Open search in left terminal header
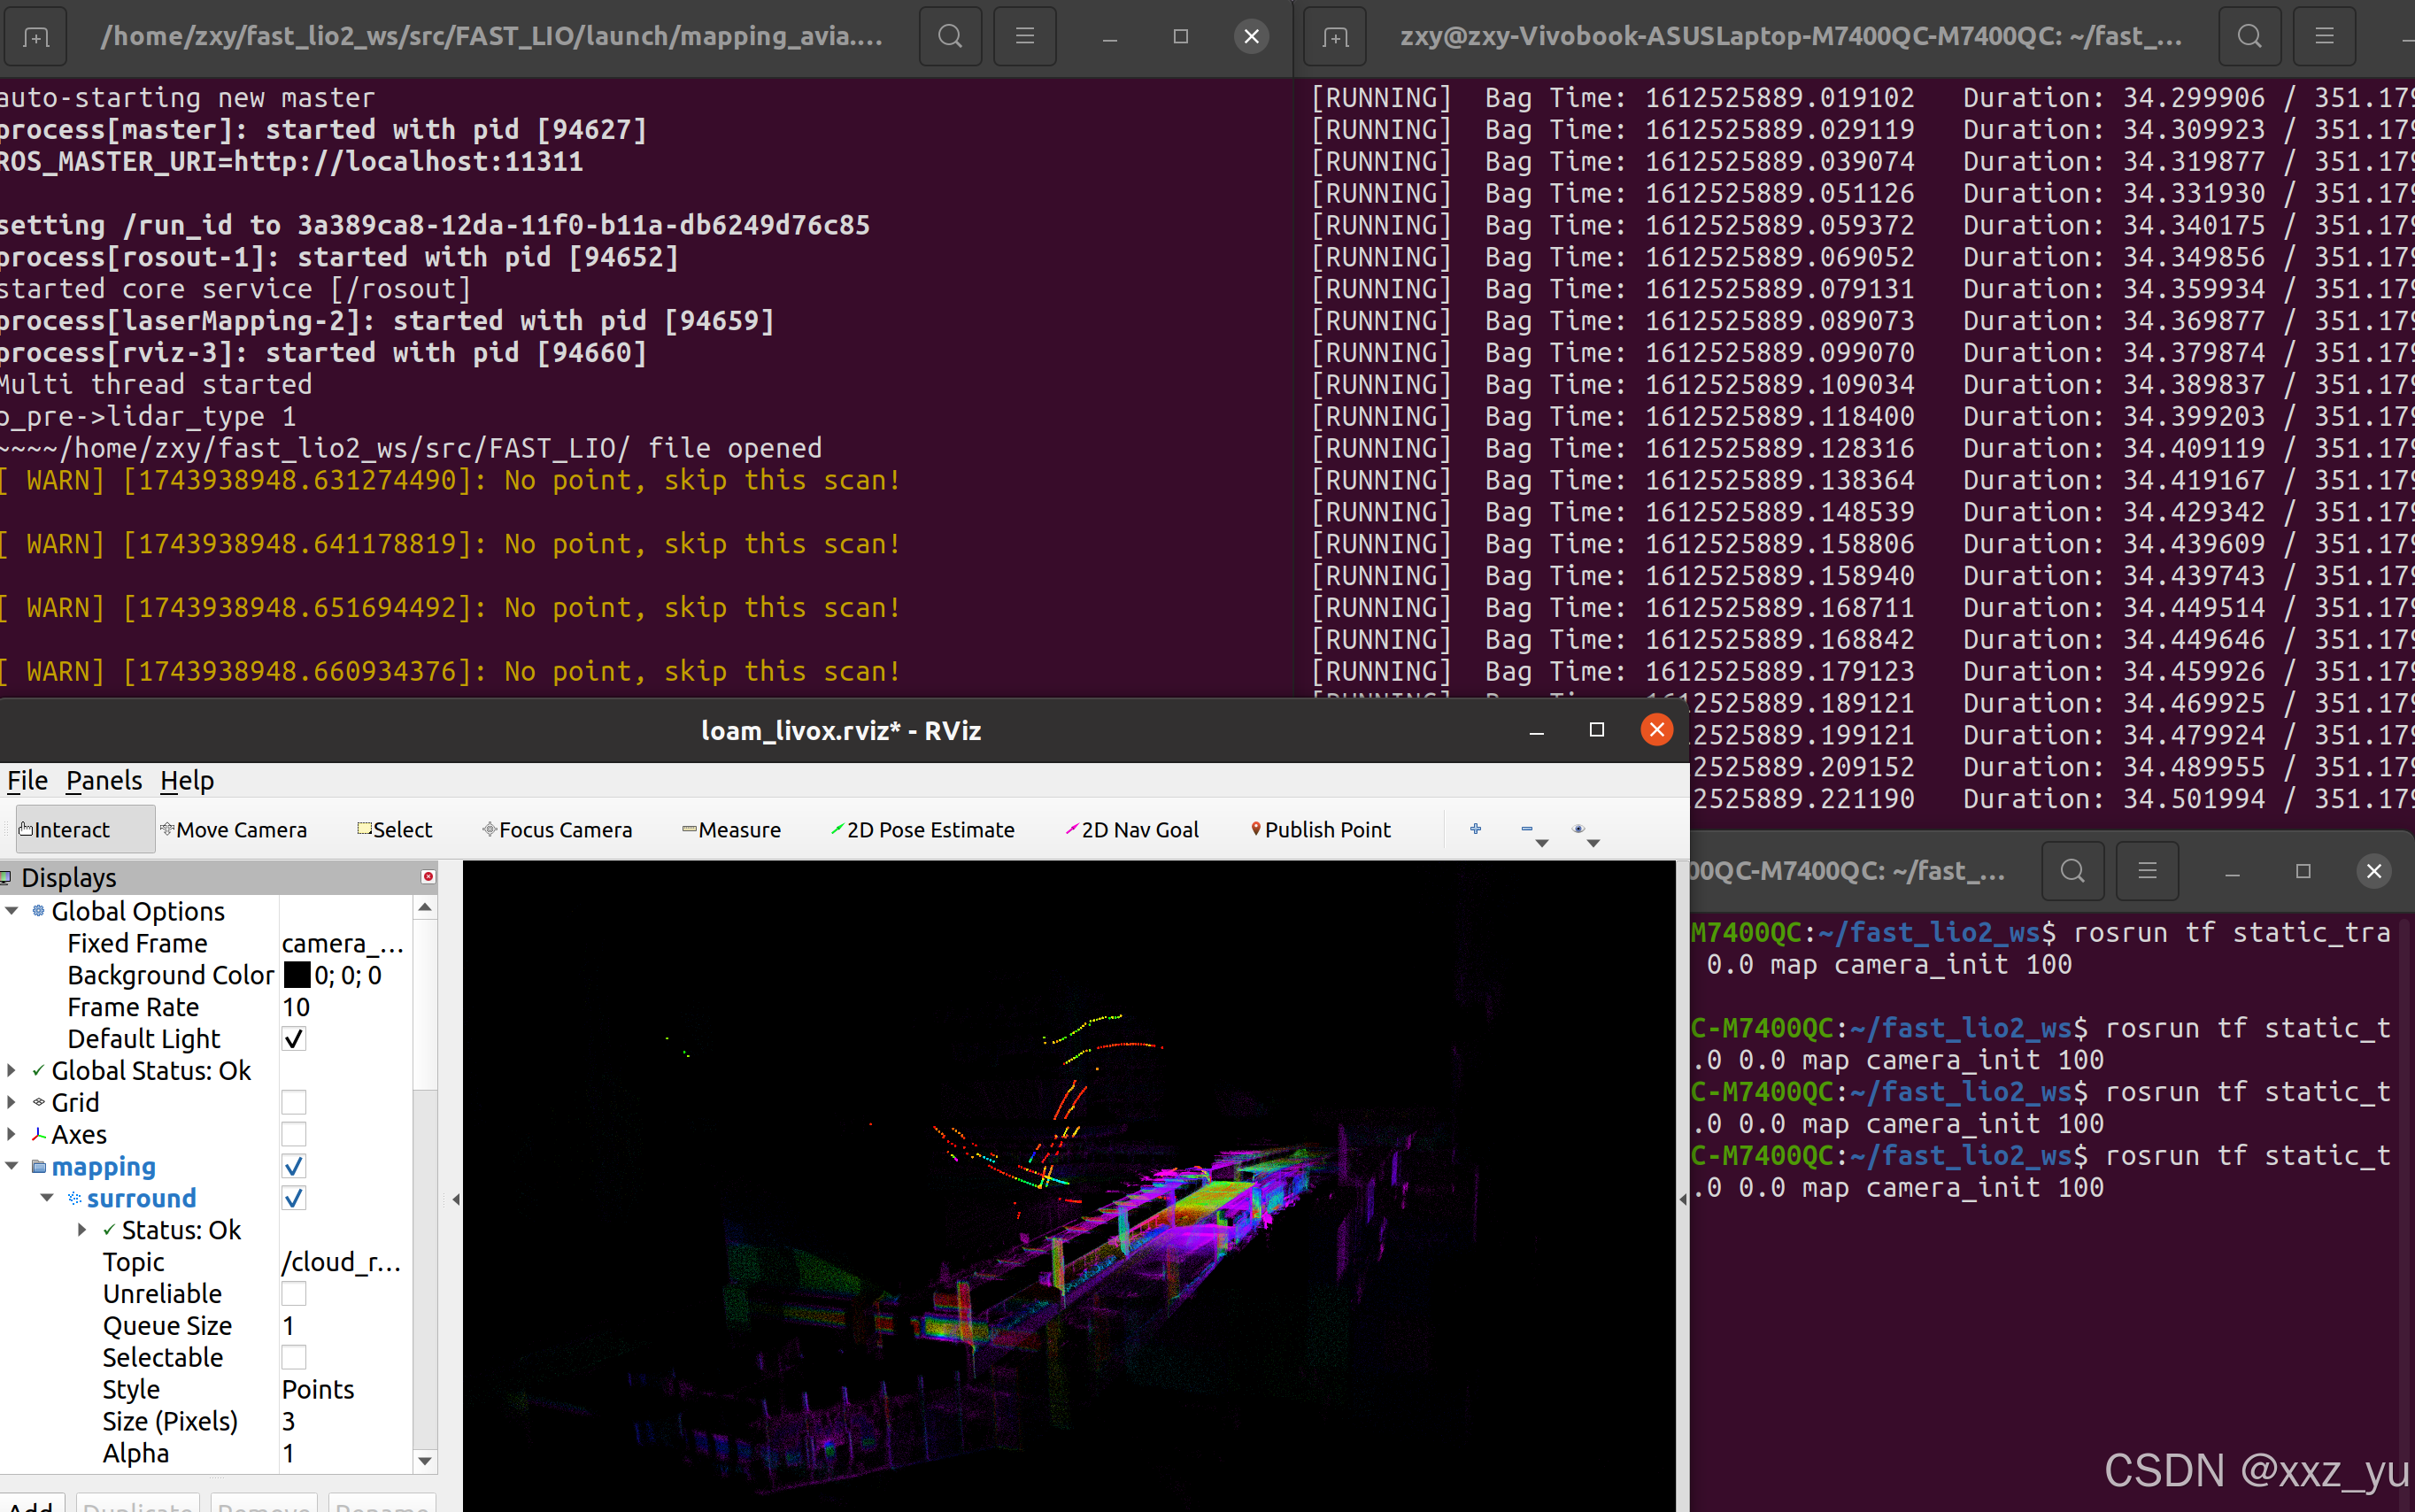Screen dimensions: 2415x1512 [x=950, y=37]
